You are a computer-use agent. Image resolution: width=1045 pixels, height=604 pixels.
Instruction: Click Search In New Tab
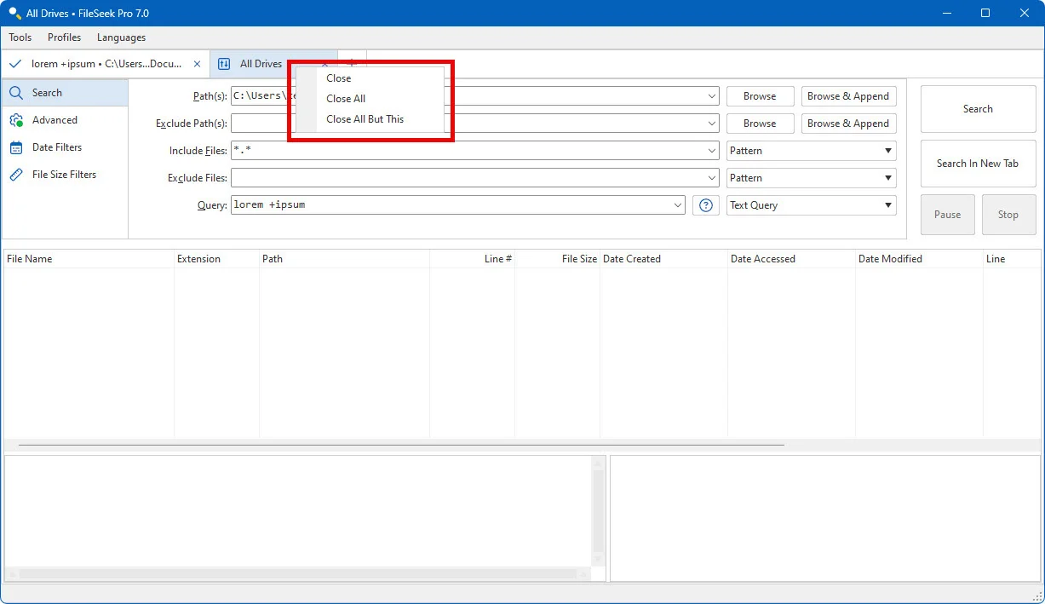[977, 163]
